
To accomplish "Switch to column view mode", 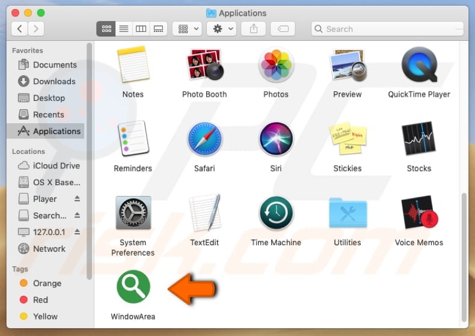I will [x=141, y=29].
